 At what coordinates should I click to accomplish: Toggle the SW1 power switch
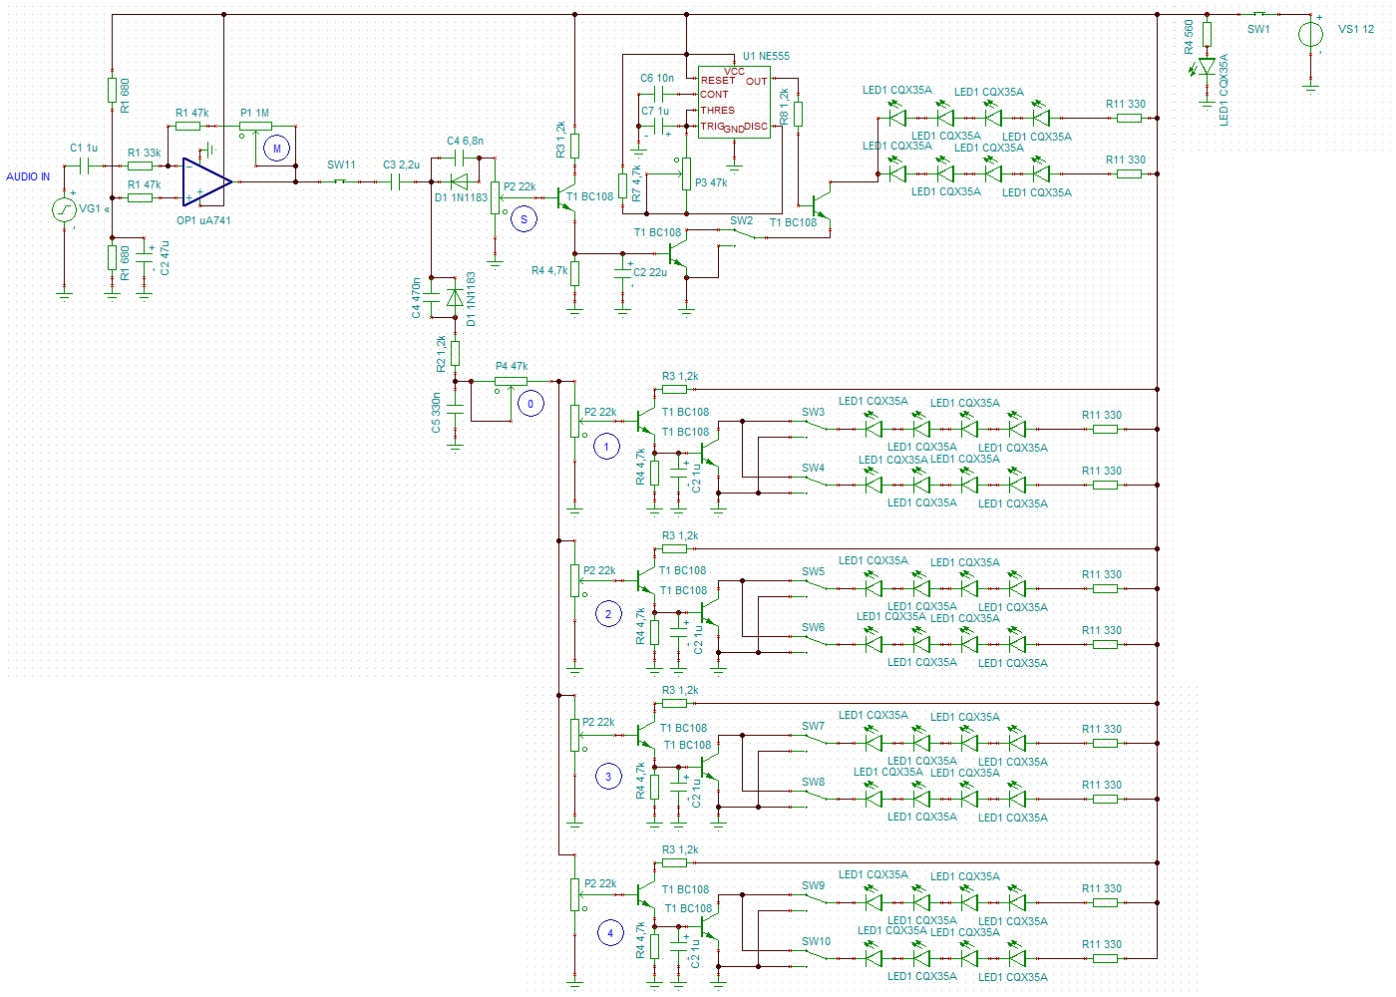(1259, 15)
